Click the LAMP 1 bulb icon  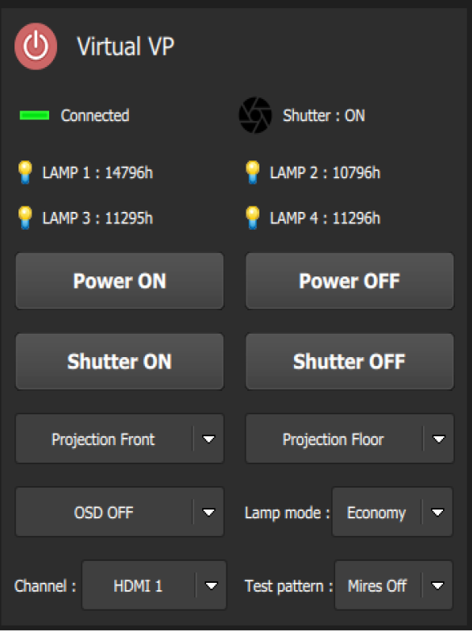point(25,173)
